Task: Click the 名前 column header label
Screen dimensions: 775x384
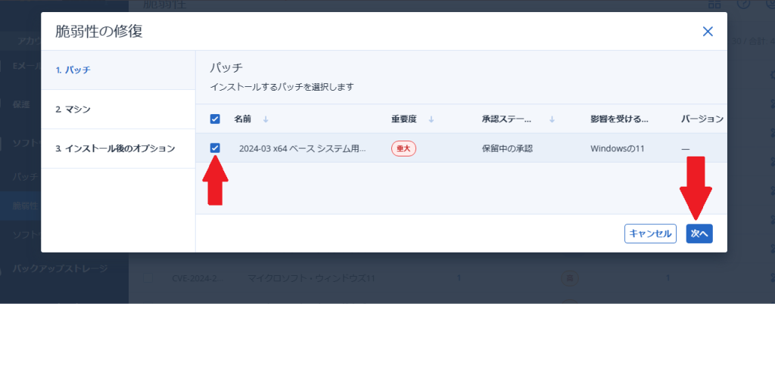Action: [243, 119]
